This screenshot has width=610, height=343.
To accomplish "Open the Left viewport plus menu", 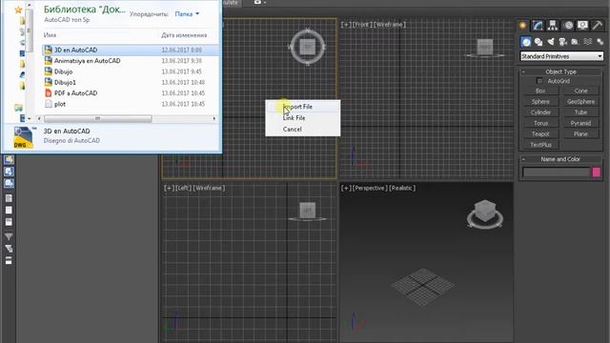I will (169, 188).
